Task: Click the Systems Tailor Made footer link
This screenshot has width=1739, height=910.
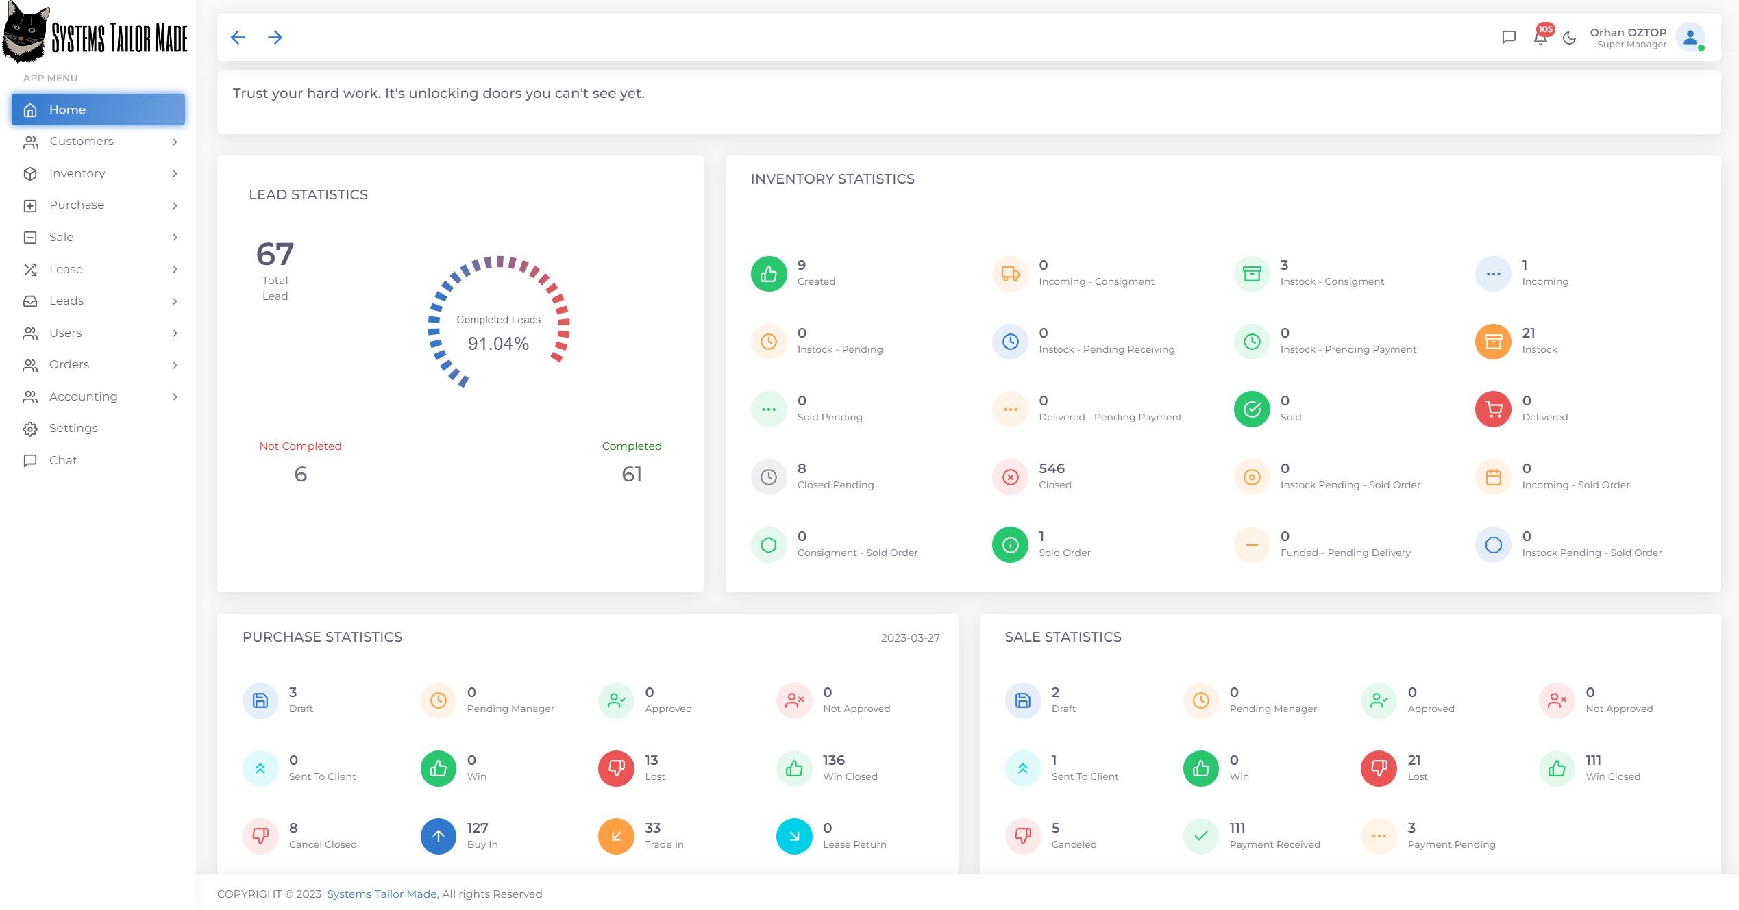Action: click(x=382, y=894)
